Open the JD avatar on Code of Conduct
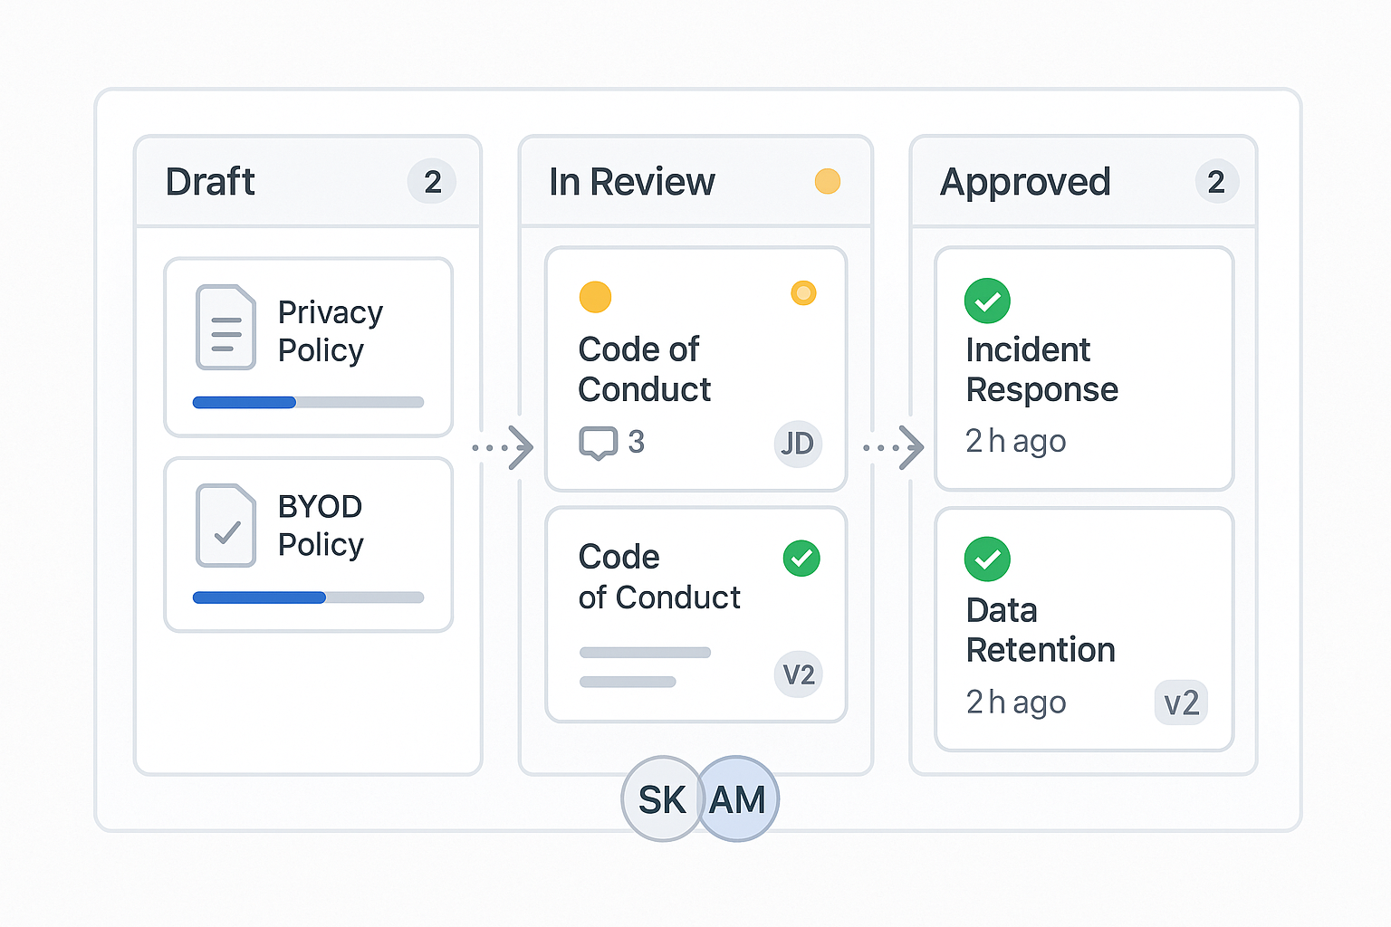The height and width of the screenshot is (927, 1391). coord(798,444)
